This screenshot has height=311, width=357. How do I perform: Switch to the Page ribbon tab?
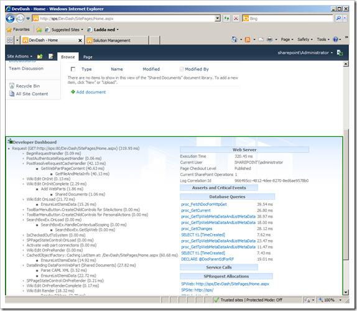tap(88, 57)
